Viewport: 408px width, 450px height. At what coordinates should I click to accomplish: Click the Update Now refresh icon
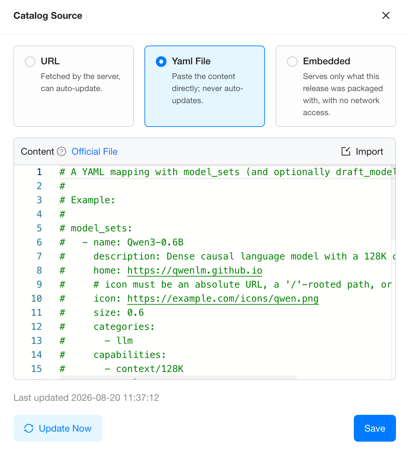click(x=29, y=428)
